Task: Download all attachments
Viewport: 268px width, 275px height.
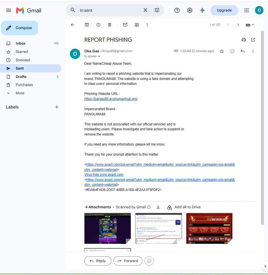Action: click(x=158, y=207)
